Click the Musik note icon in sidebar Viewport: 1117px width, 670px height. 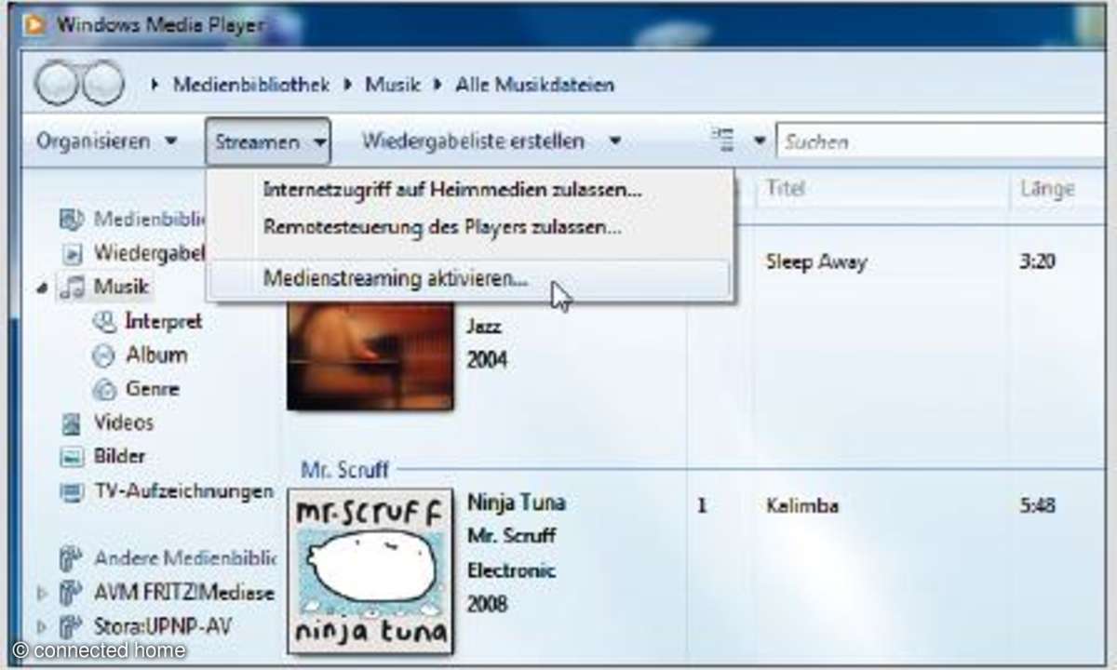(x=73, y=288)
